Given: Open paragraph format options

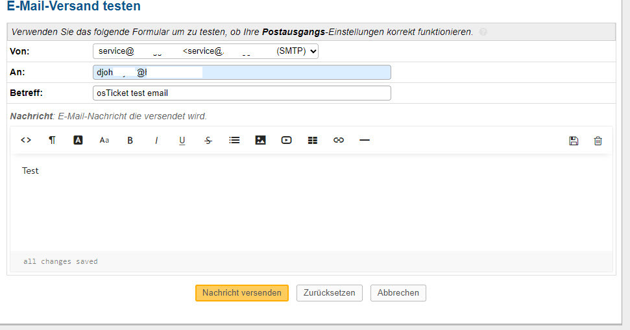Looking at the screenshot, I should point(52,140).
